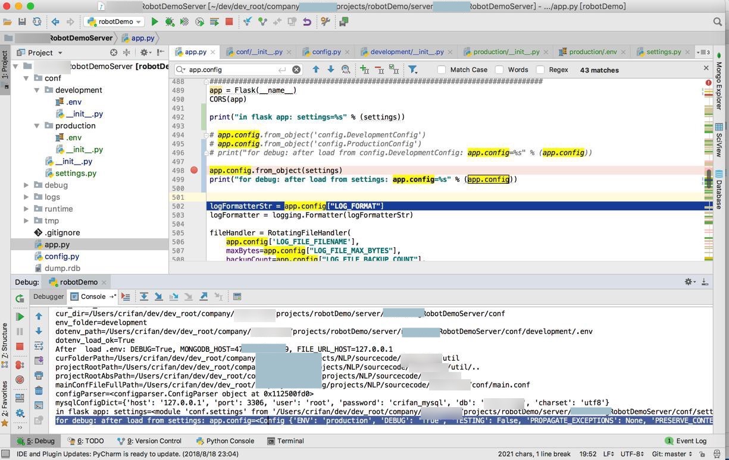729x460 pixels.
Task: Jump to previous search occurrence arrow
Action: pos(316,70)
